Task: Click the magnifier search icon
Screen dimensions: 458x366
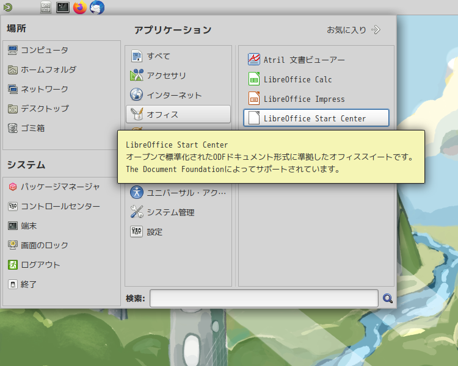Action: point(388,298)
